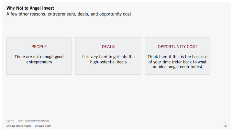Click 'very hard to get into' deals text
The width and height of the screenshot is (233, 131).
pos(108,59)
